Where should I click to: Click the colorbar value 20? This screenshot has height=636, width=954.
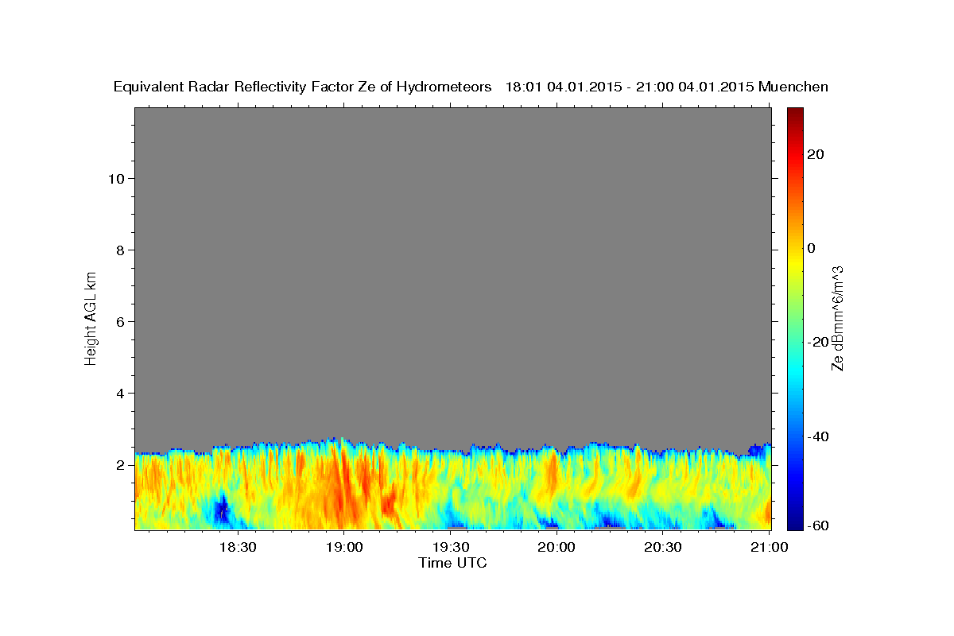click(816, 154)
